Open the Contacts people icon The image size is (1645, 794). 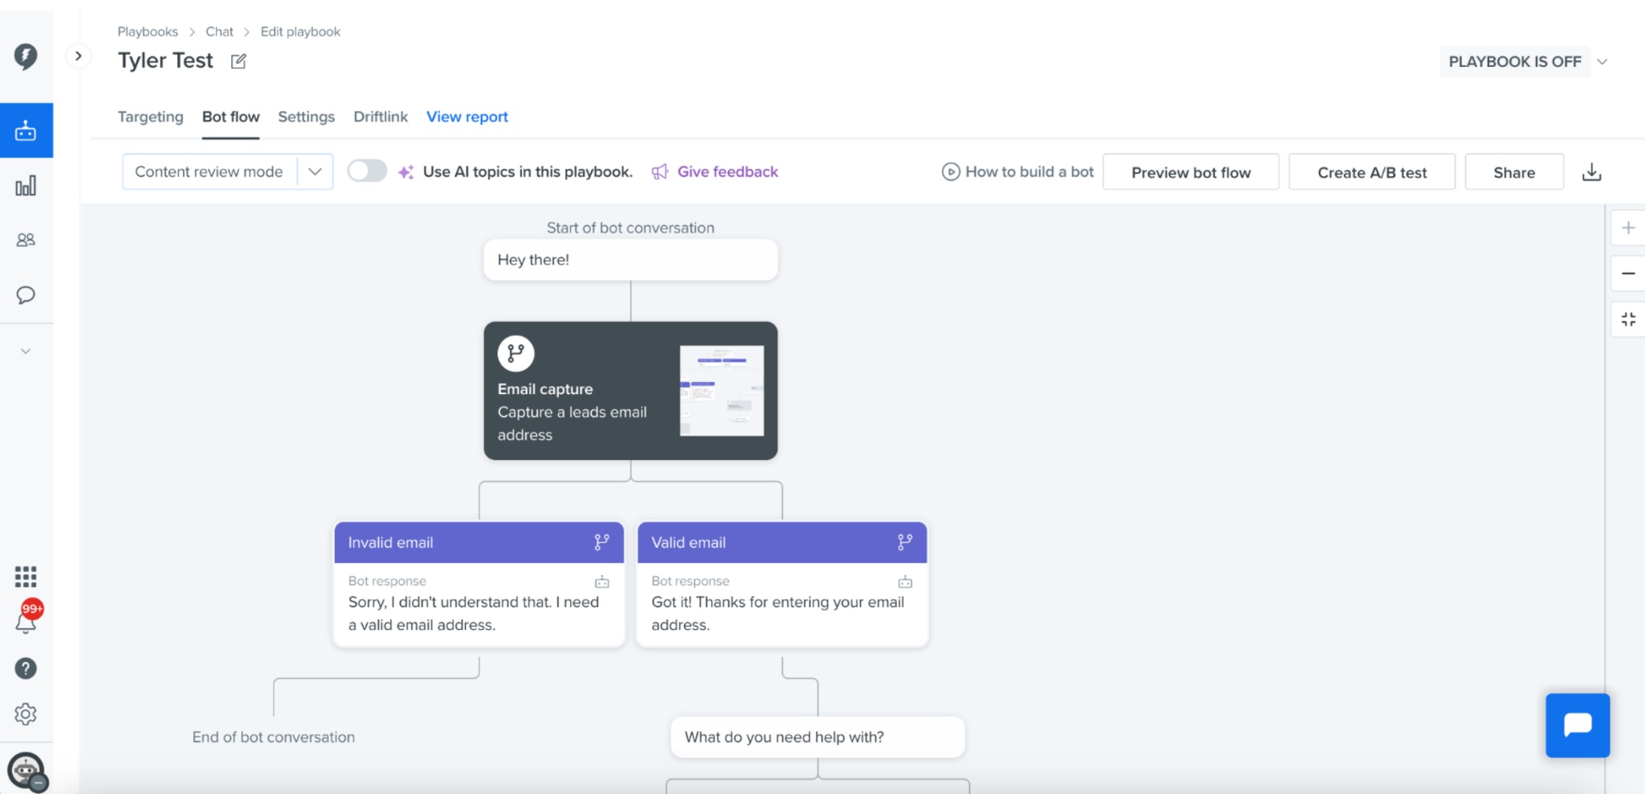[26, 240]
